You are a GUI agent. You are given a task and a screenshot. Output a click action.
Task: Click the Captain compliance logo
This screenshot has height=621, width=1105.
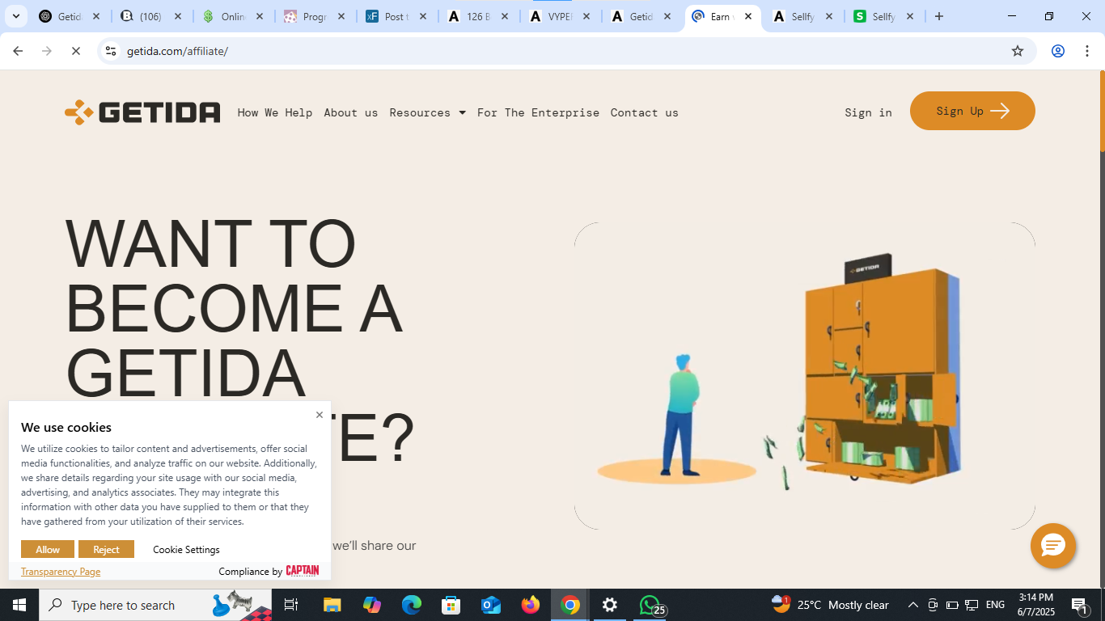(303, 571)
